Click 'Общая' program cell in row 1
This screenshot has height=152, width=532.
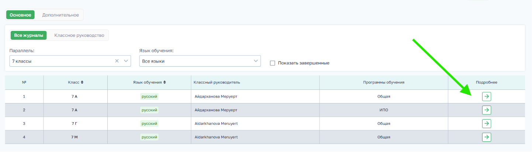384,96
